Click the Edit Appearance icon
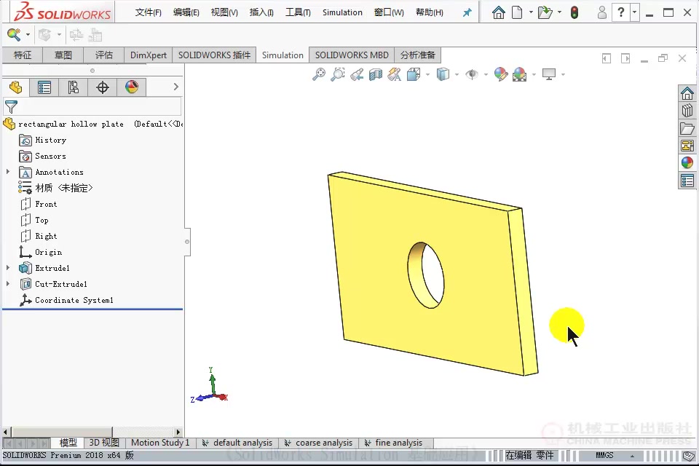This screenshot has height=466, width=699. pyautogui.click(x=501, y=74)
